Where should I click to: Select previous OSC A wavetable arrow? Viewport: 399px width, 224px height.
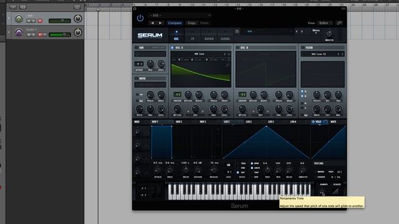tap(224, 54)
